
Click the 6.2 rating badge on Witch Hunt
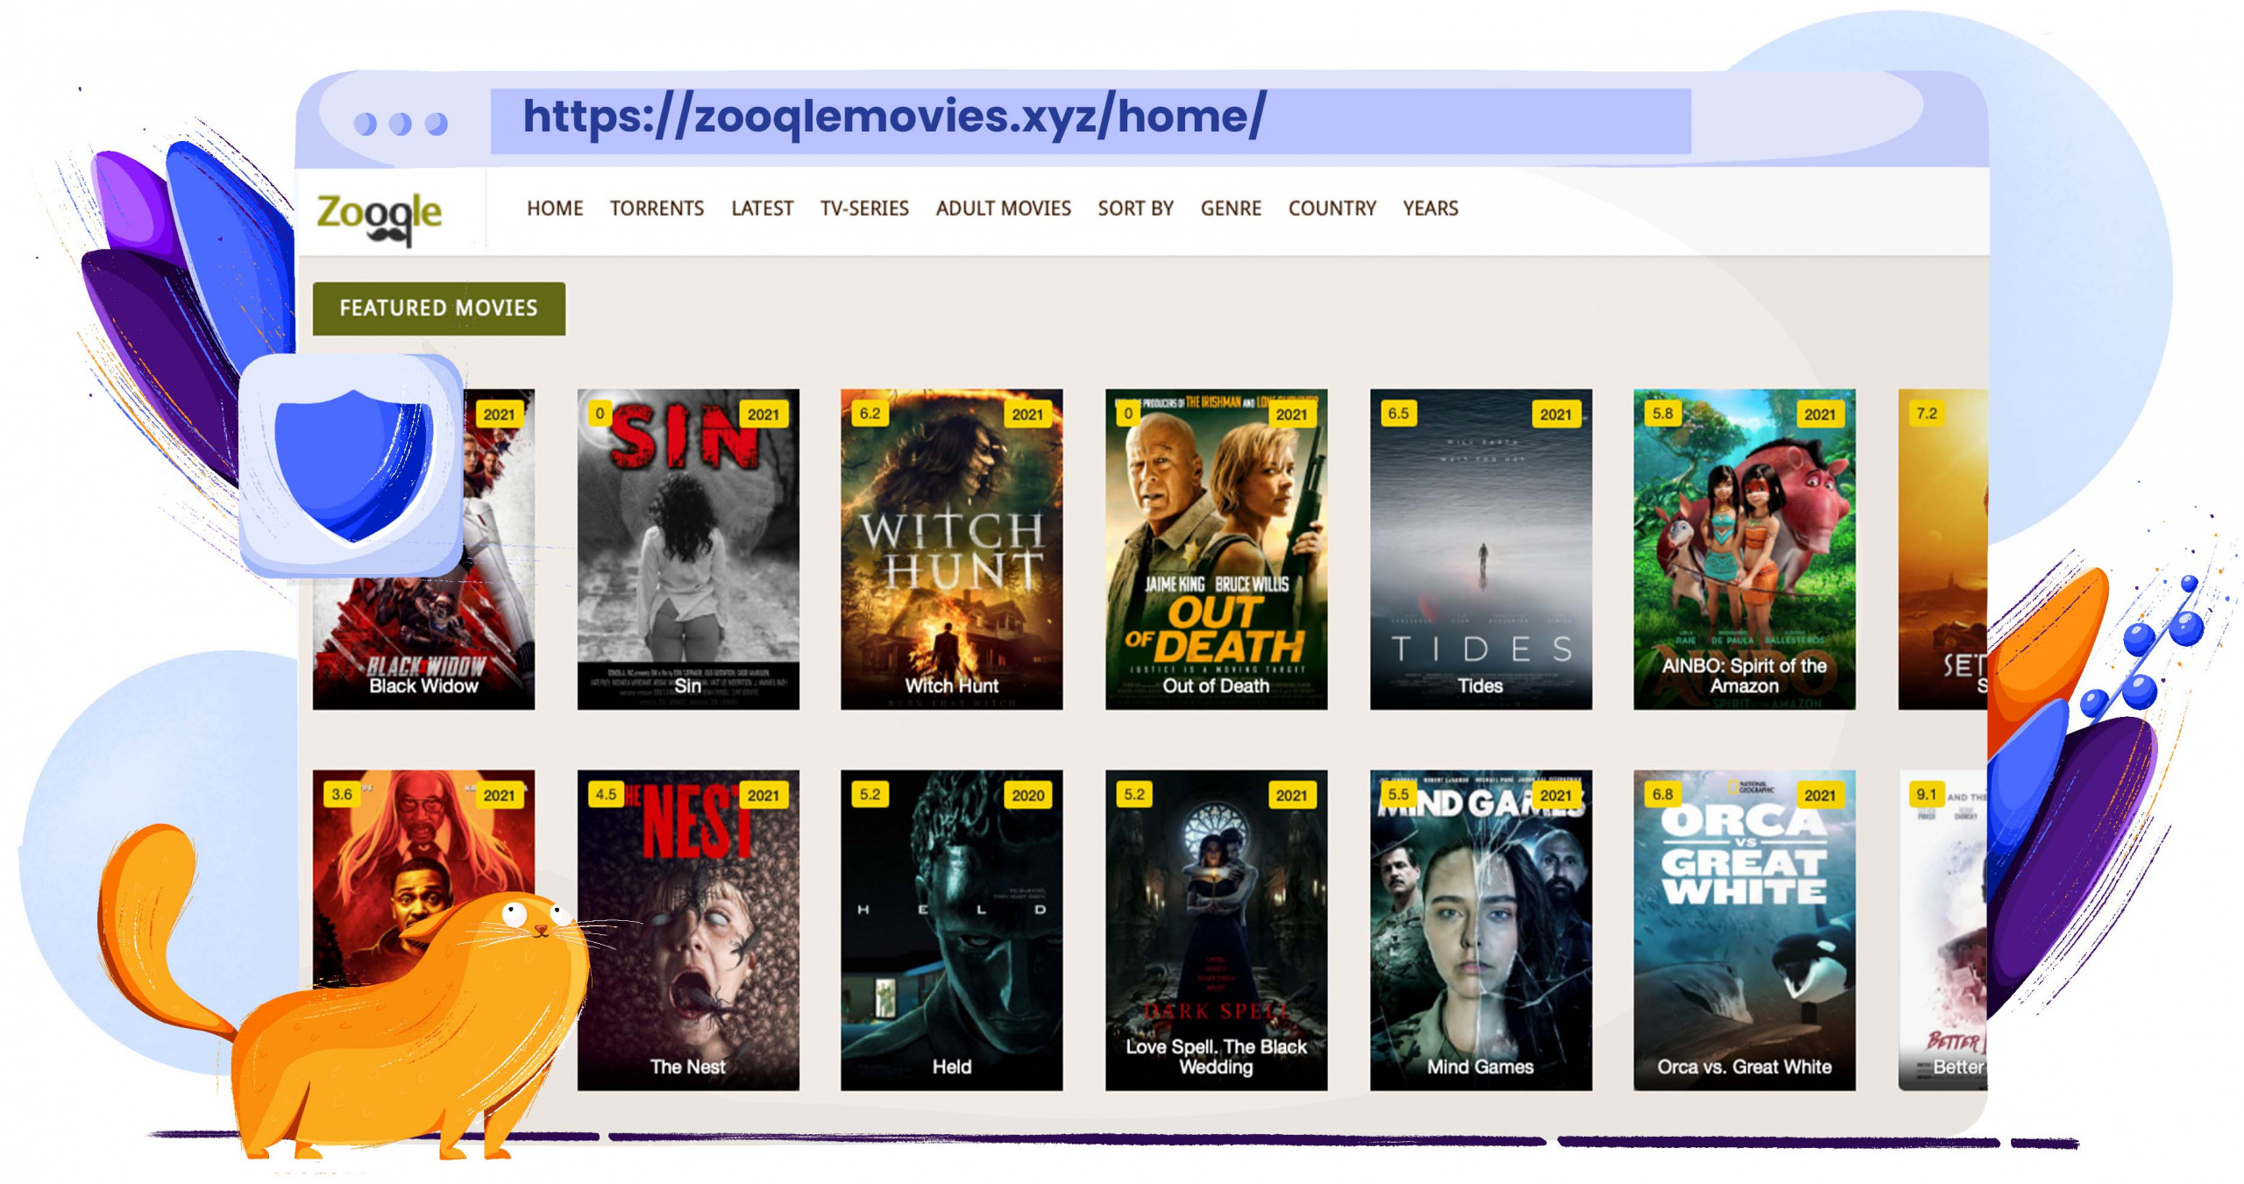[x=870, y=413]
